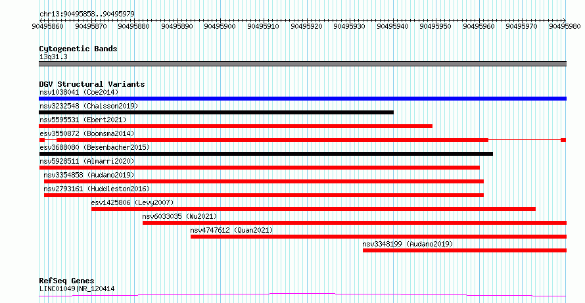The height and width of the screenshot is (303, 585).
Task: Click the nsv3348199 (Audano2019) label text
Action: [x=408, y=244]
